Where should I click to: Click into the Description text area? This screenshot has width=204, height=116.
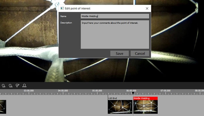115,34
